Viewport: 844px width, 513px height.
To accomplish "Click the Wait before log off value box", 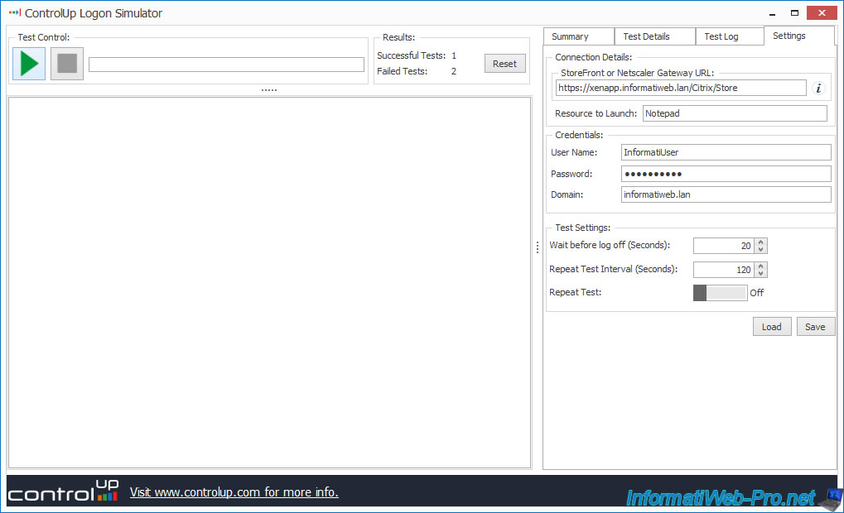I will 724,246.
